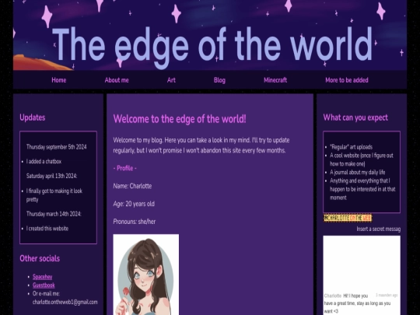Click 'I finally got to making it look pretty'

54,195
